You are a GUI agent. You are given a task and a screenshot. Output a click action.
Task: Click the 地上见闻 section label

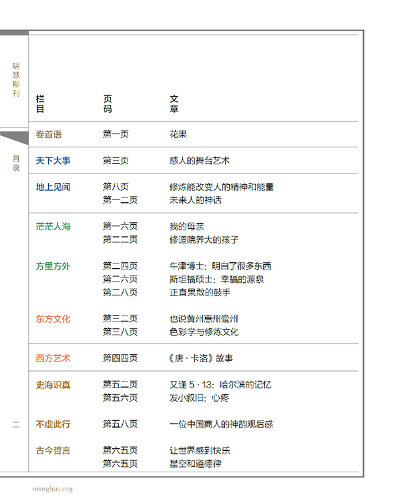[x=53, y=187]
